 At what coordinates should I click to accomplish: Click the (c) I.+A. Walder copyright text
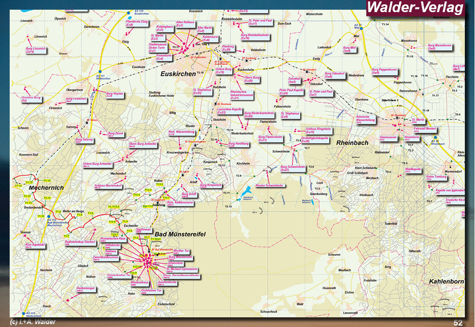pyautogui.click(x=32, y=322)
